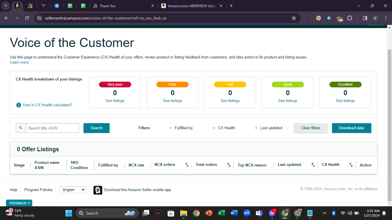Switch to the Thank You tab
This screenshot has height=220, width=392.
tap(123, 6)
